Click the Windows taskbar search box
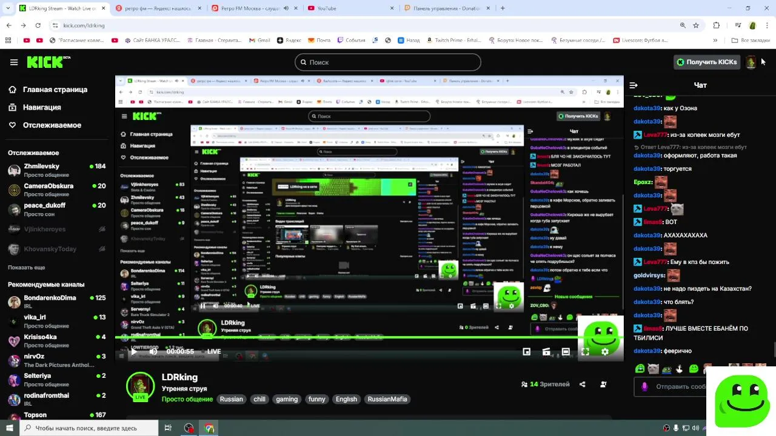The width and height of the screenshot is (776, 436). click(89, 428)
